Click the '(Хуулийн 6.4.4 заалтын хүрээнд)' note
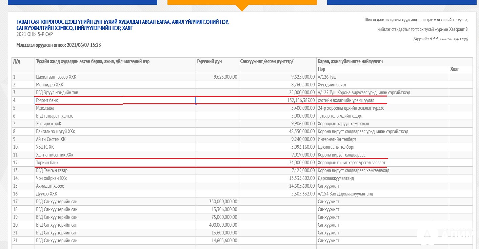 coord(441,39)
